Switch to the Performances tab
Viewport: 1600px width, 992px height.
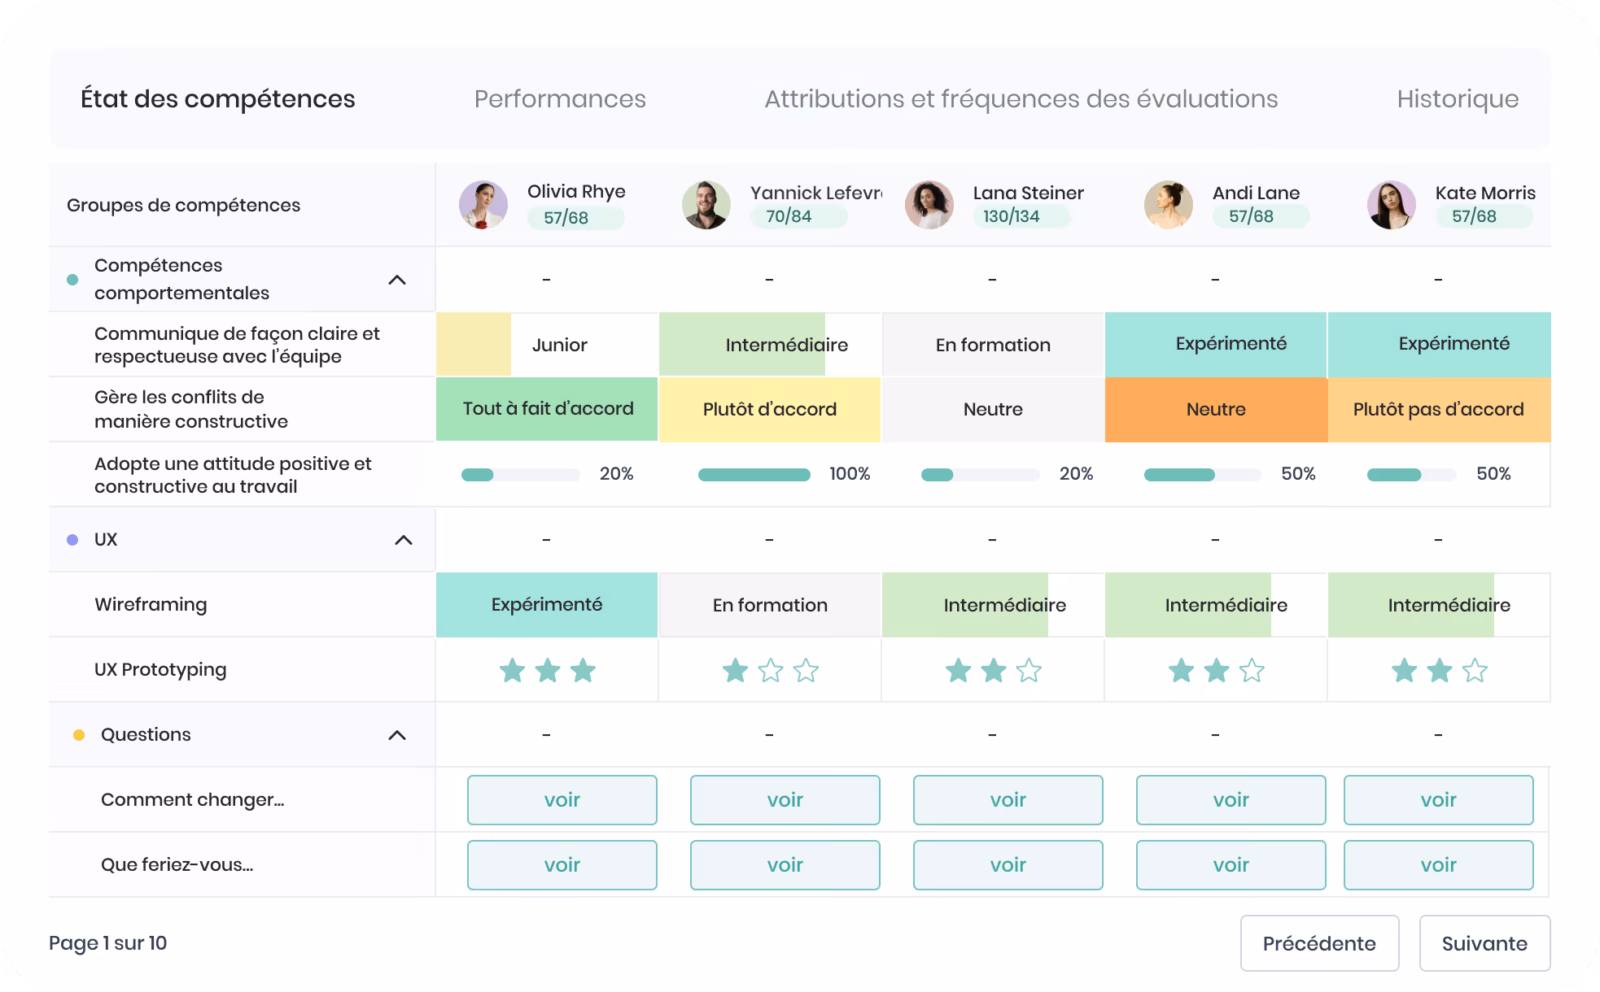pos(560,99)
